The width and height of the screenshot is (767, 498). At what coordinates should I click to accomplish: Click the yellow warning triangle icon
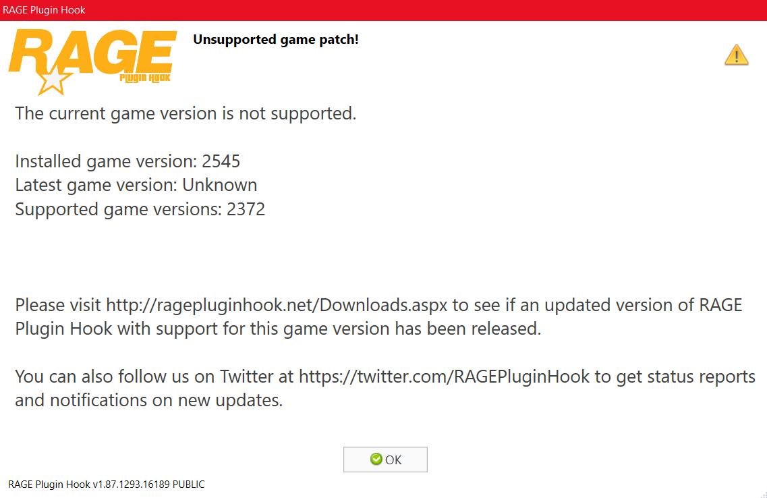click(x=736, y=55)
